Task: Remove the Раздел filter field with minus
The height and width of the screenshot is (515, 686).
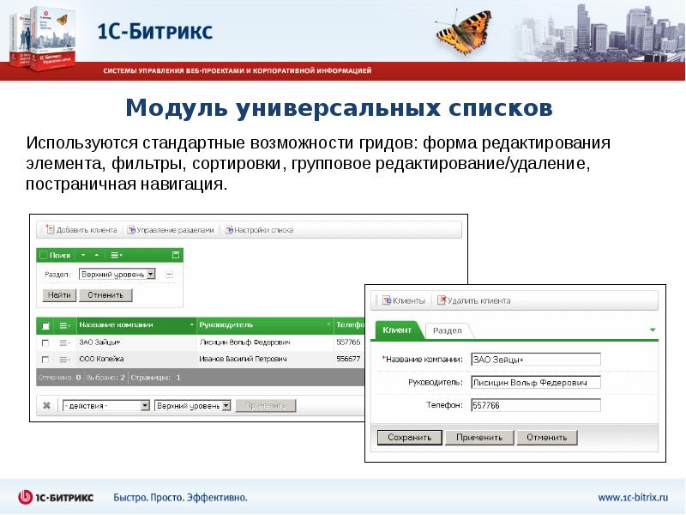Action: pos(169,275)
